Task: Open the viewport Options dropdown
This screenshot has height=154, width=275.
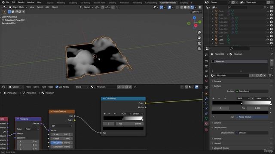Action: (196, 12)
